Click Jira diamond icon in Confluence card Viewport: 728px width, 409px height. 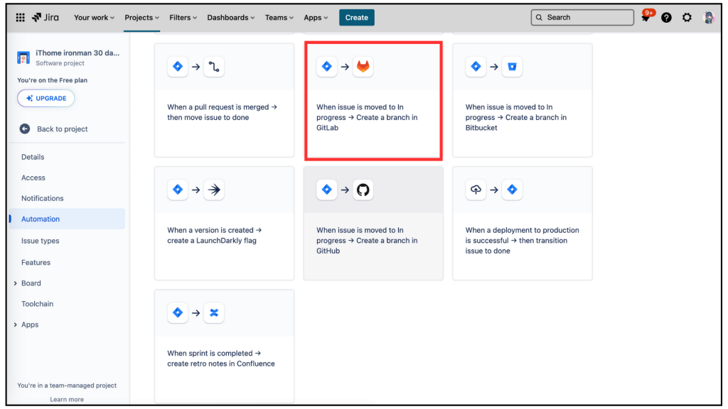pos(178,312)
